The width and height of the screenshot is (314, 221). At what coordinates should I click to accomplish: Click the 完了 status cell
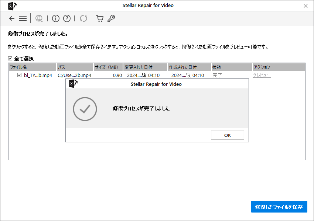(217, 75)
